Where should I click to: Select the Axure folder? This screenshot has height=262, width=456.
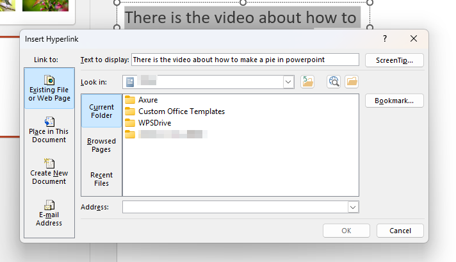click(147, 100)
